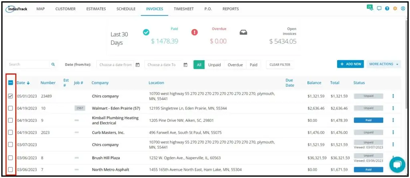The image size is (410, 178).
Task: Sort by Job # column header
Action: click(x=78, y=83)
